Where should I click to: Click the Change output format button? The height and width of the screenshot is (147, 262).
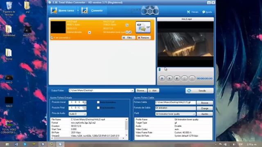point(205,108)
